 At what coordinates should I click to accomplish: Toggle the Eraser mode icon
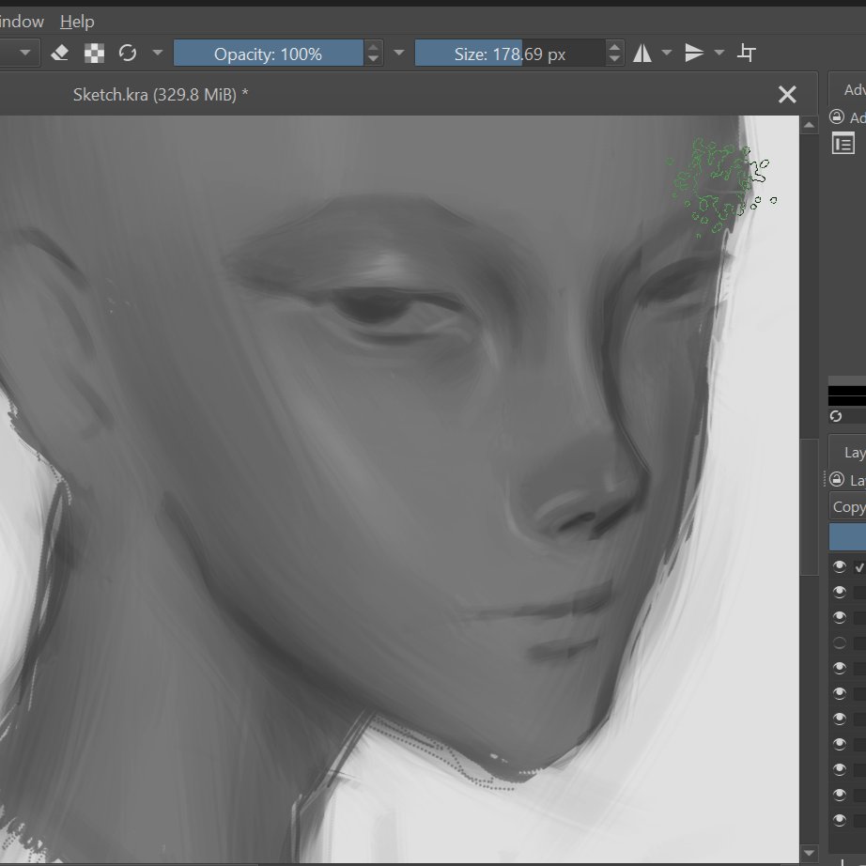coord(59,54)
